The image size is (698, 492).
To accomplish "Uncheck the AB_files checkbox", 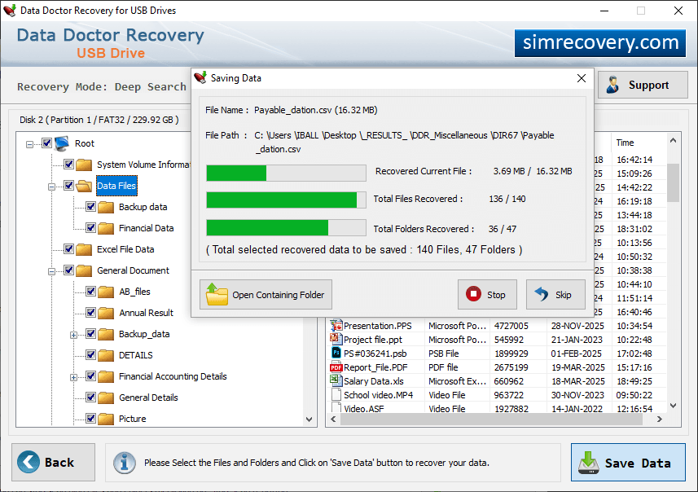I will (90, 291).
